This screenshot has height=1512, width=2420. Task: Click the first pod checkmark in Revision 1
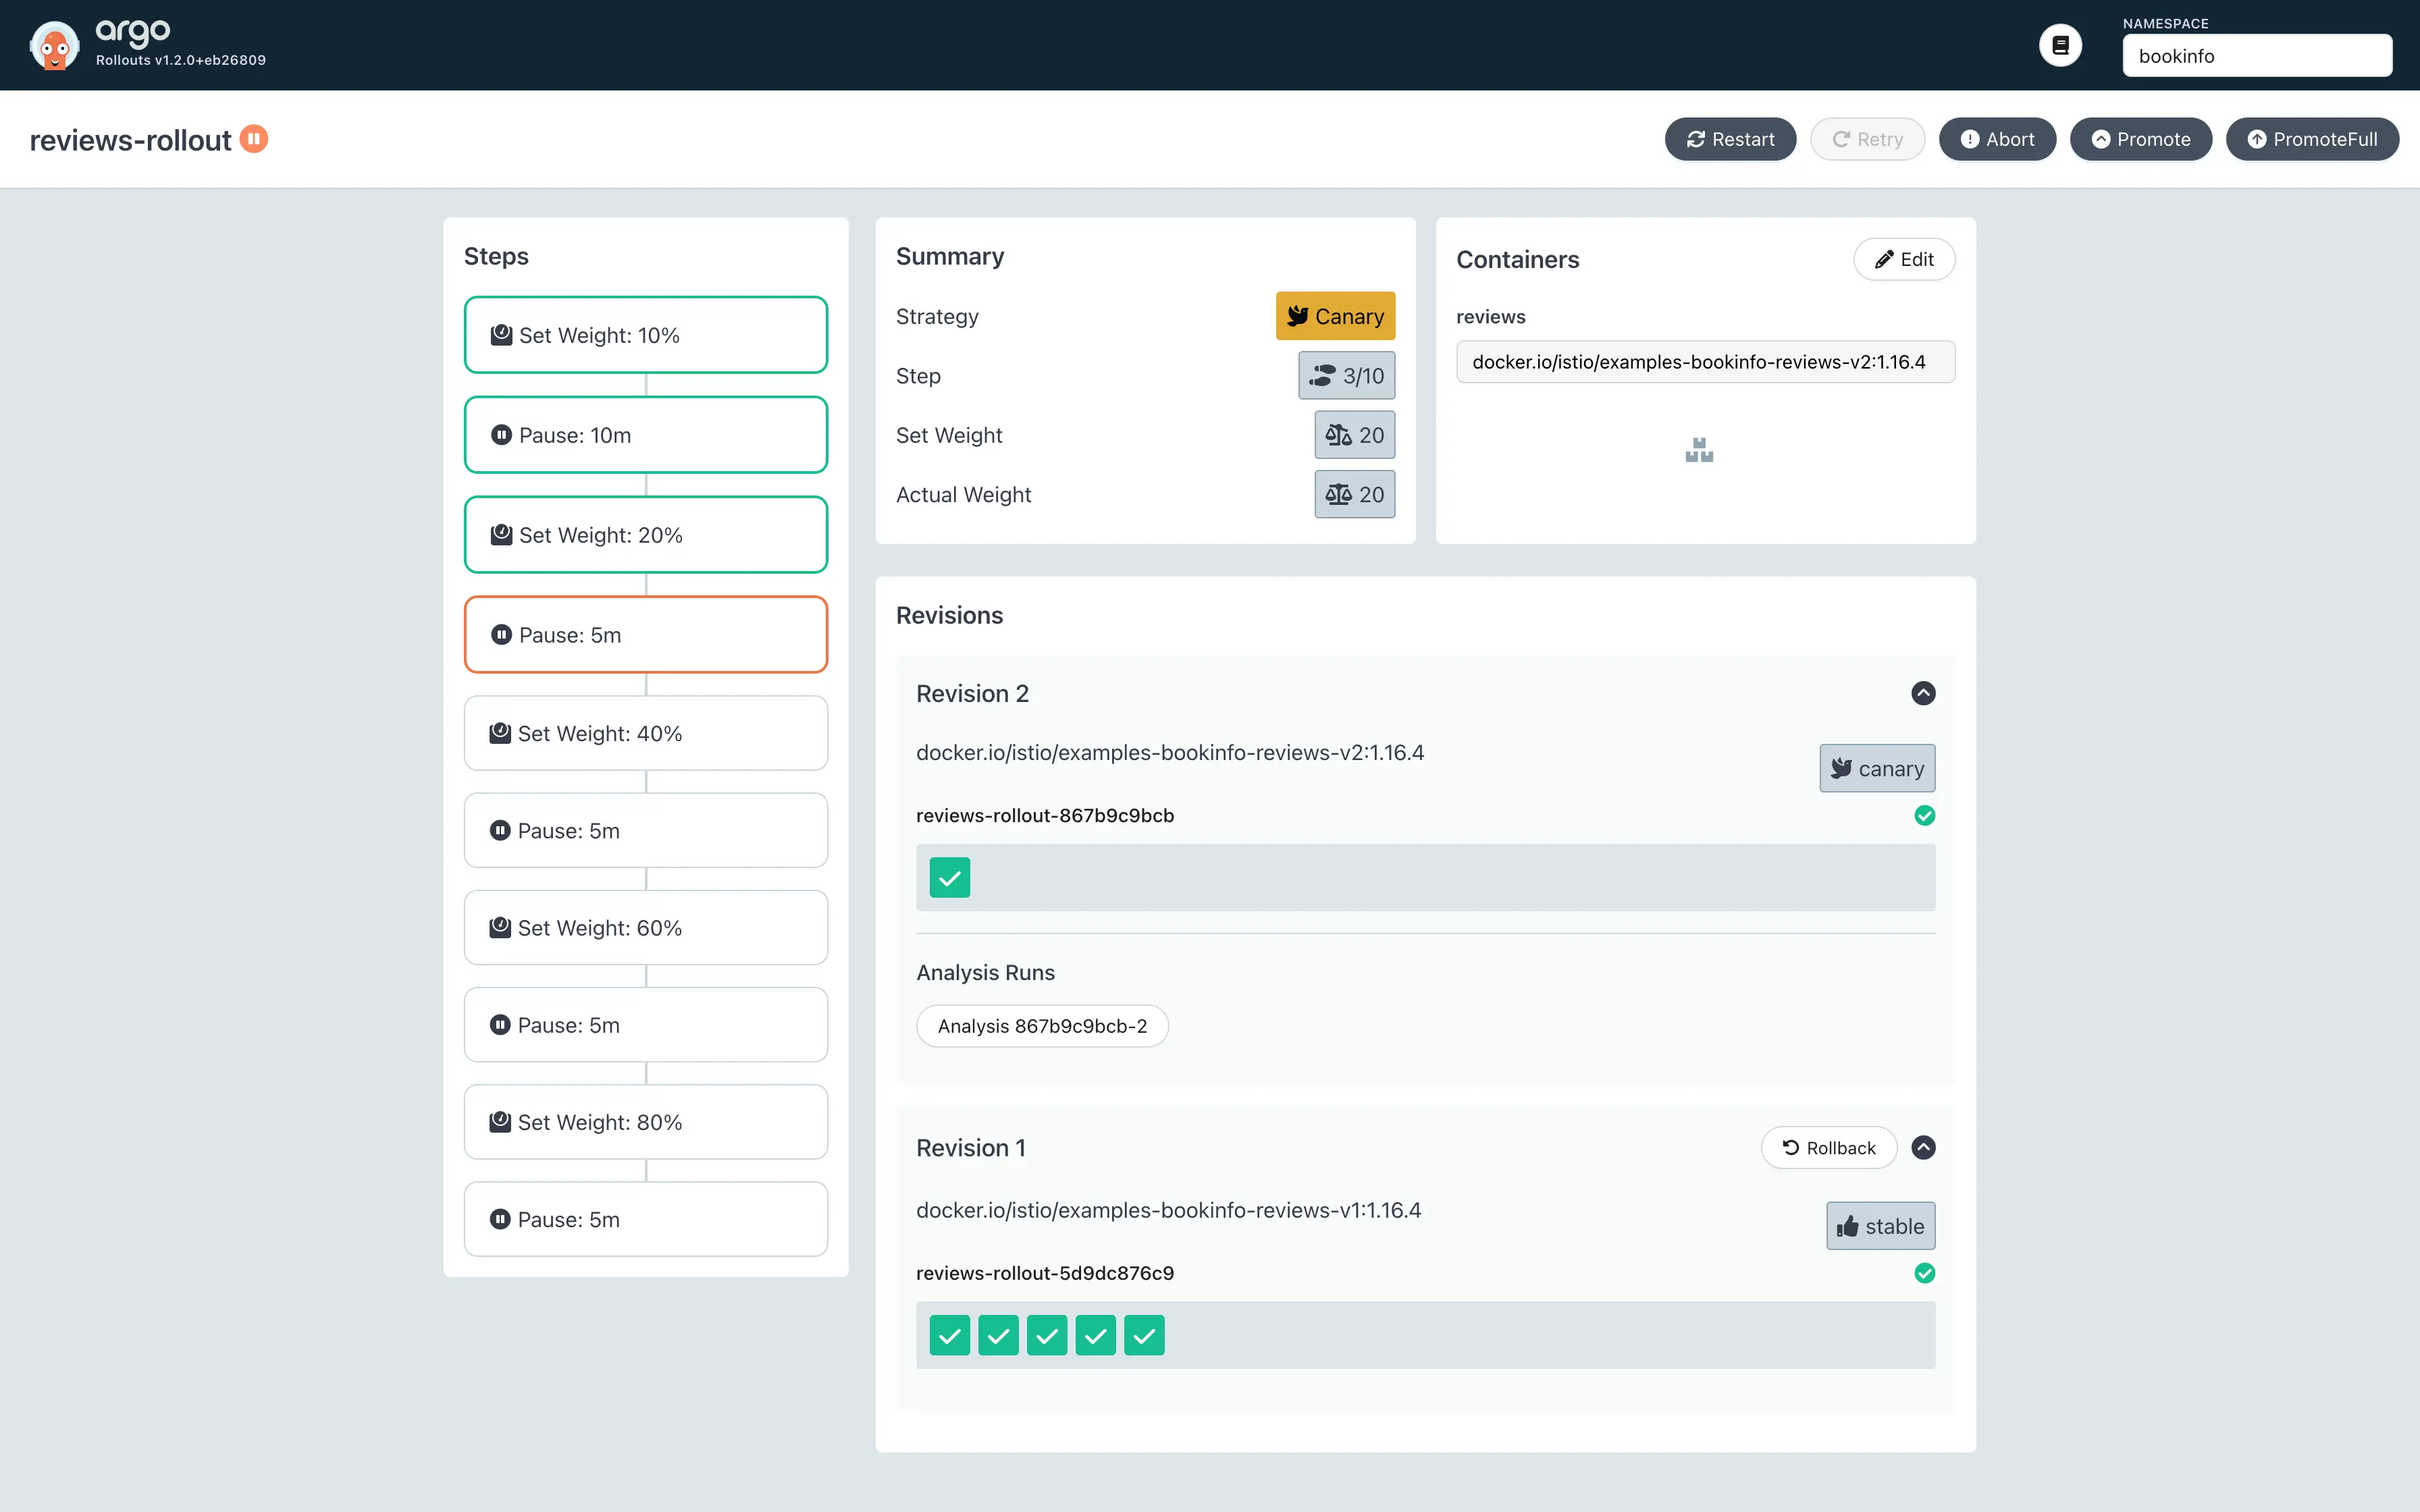(949, 1335)
